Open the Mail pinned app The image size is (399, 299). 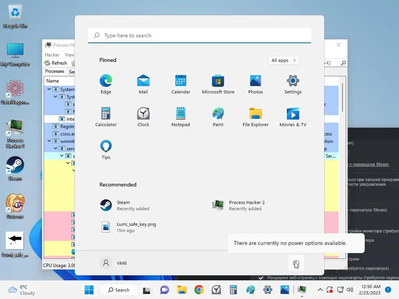click(x=143, y=84)
